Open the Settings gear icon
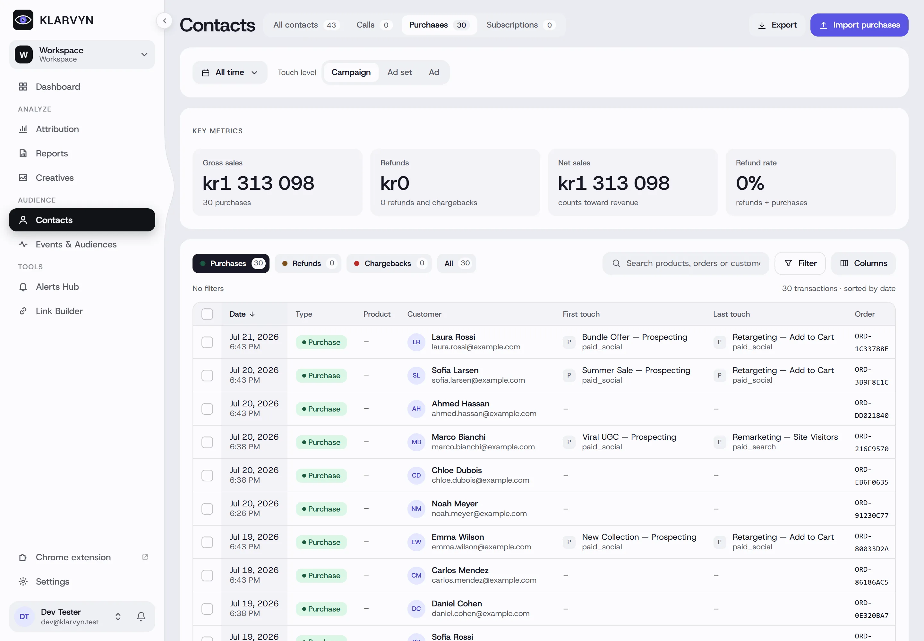This screenshot has width=924, height=641. (23, 581)
